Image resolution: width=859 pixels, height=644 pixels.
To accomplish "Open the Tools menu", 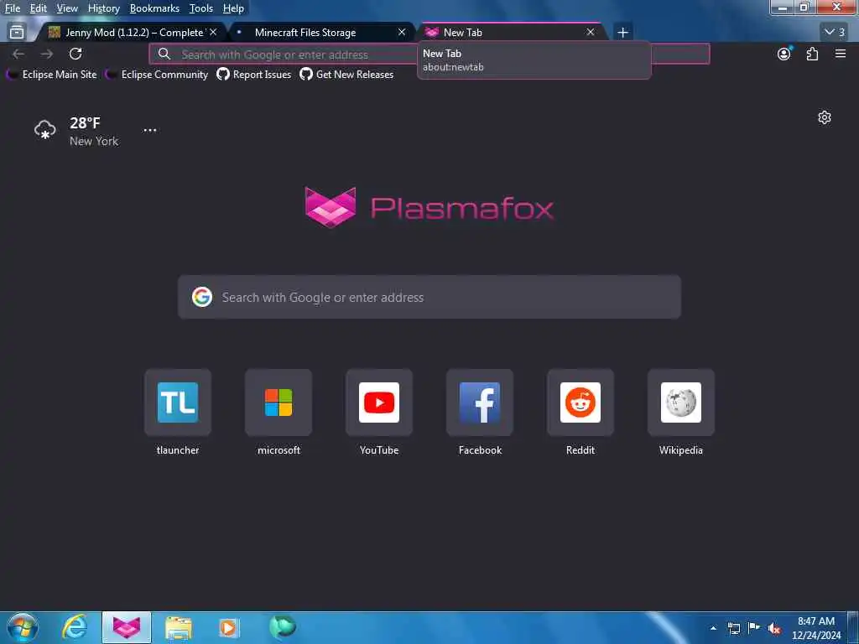I will pyautogui.click(x=201, y=8).
